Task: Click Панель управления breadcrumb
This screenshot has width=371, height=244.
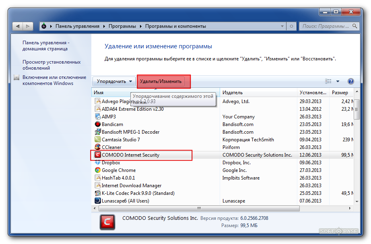Action: [x=77, y=26]
